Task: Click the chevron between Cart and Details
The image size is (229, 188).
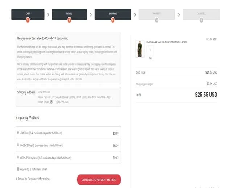Action: point(48,14)
